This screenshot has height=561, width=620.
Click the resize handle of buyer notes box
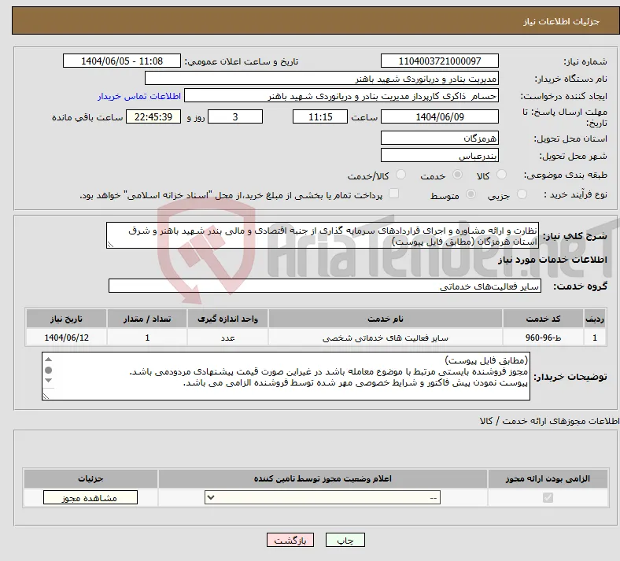pyautogui.click(x=46, y=396)
